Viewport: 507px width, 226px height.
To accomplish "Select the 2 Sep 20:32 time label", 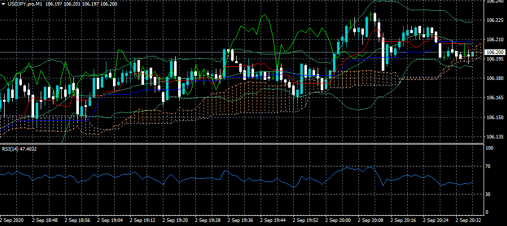I will pyautogui.click(x=468, y=220).
